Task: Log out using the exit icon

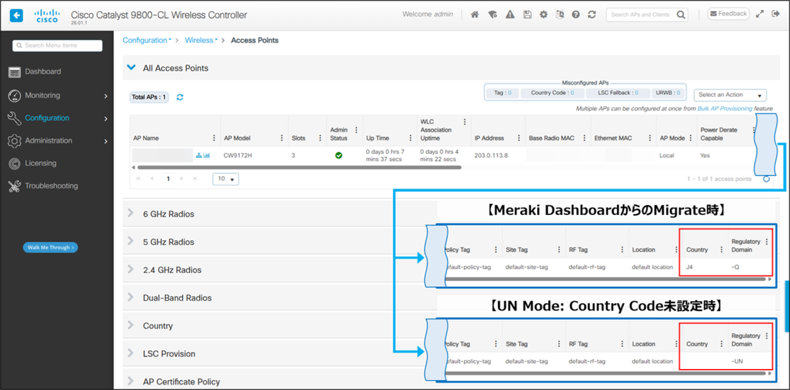Action: (776, 14)
